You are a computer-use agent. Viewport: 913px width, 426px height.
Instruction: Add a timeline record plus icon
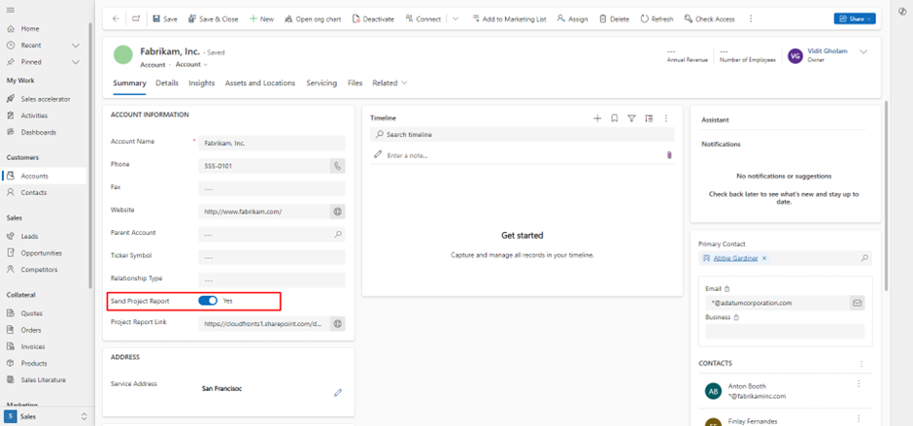tap(596, 118)
